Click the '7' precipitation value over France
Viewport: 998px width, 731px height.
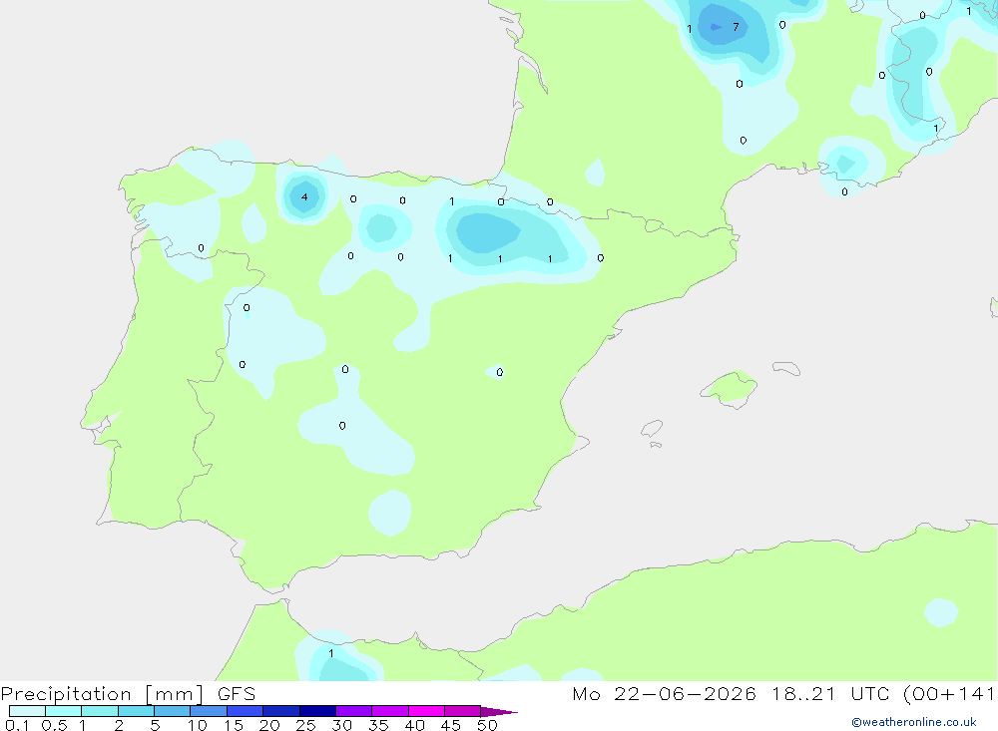point(736,27)
